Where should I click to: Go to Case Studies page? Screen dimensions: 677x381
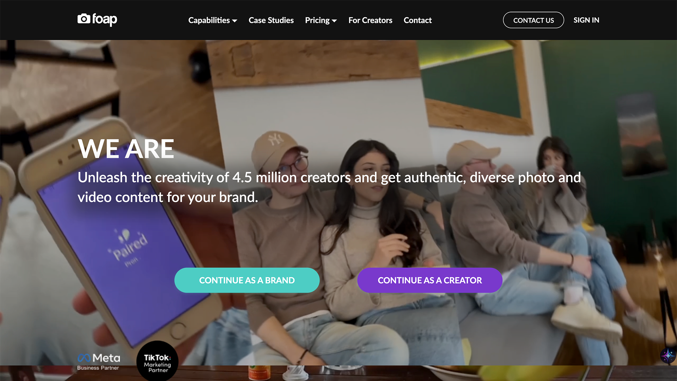[271, 20]
